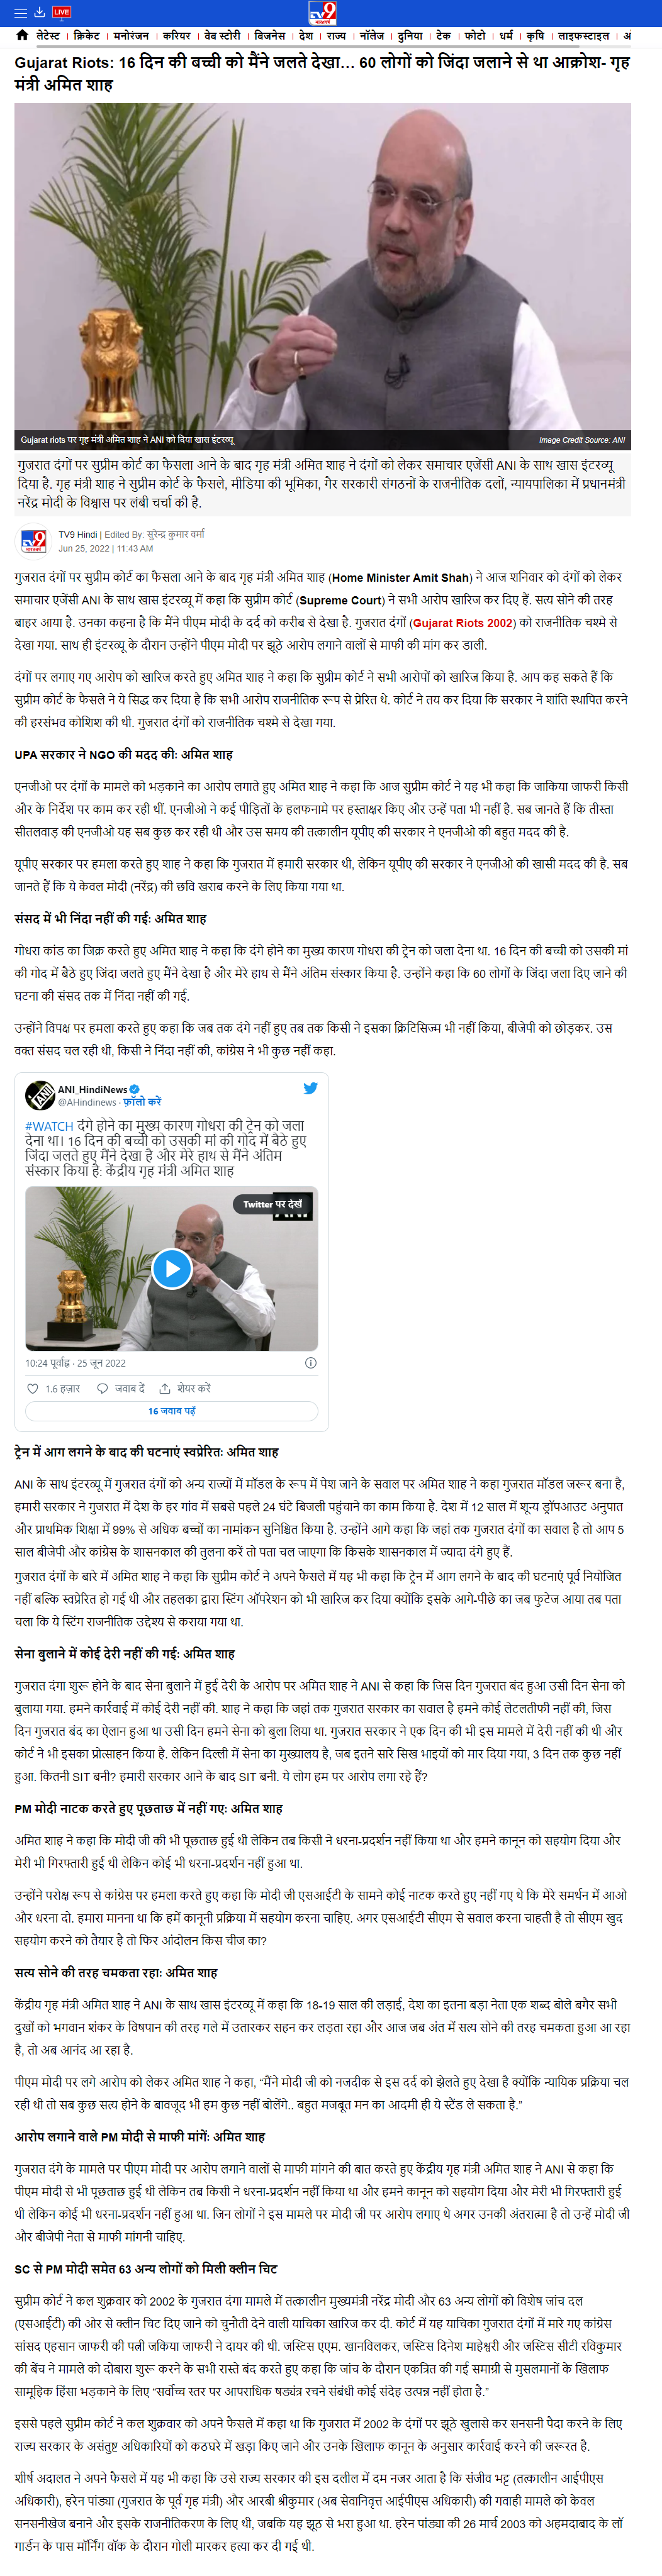Share the tweet via शेयर करें
Viewport: 662px width, 2576px height.
pyautogui.click(x=185, y=1388)
